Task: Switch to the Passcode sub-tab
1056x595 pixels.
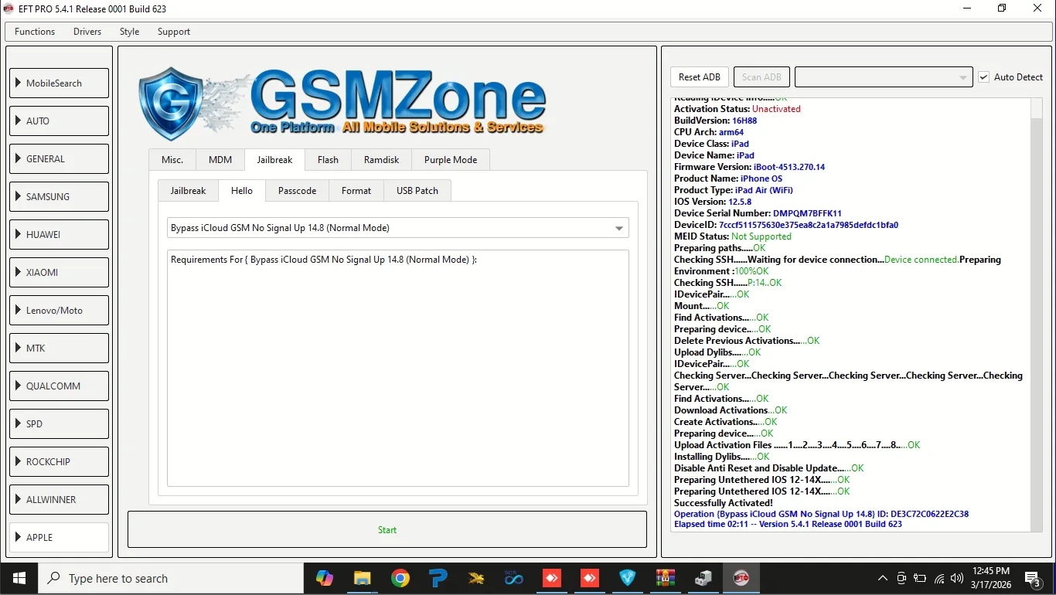Action: pos(297,191)
